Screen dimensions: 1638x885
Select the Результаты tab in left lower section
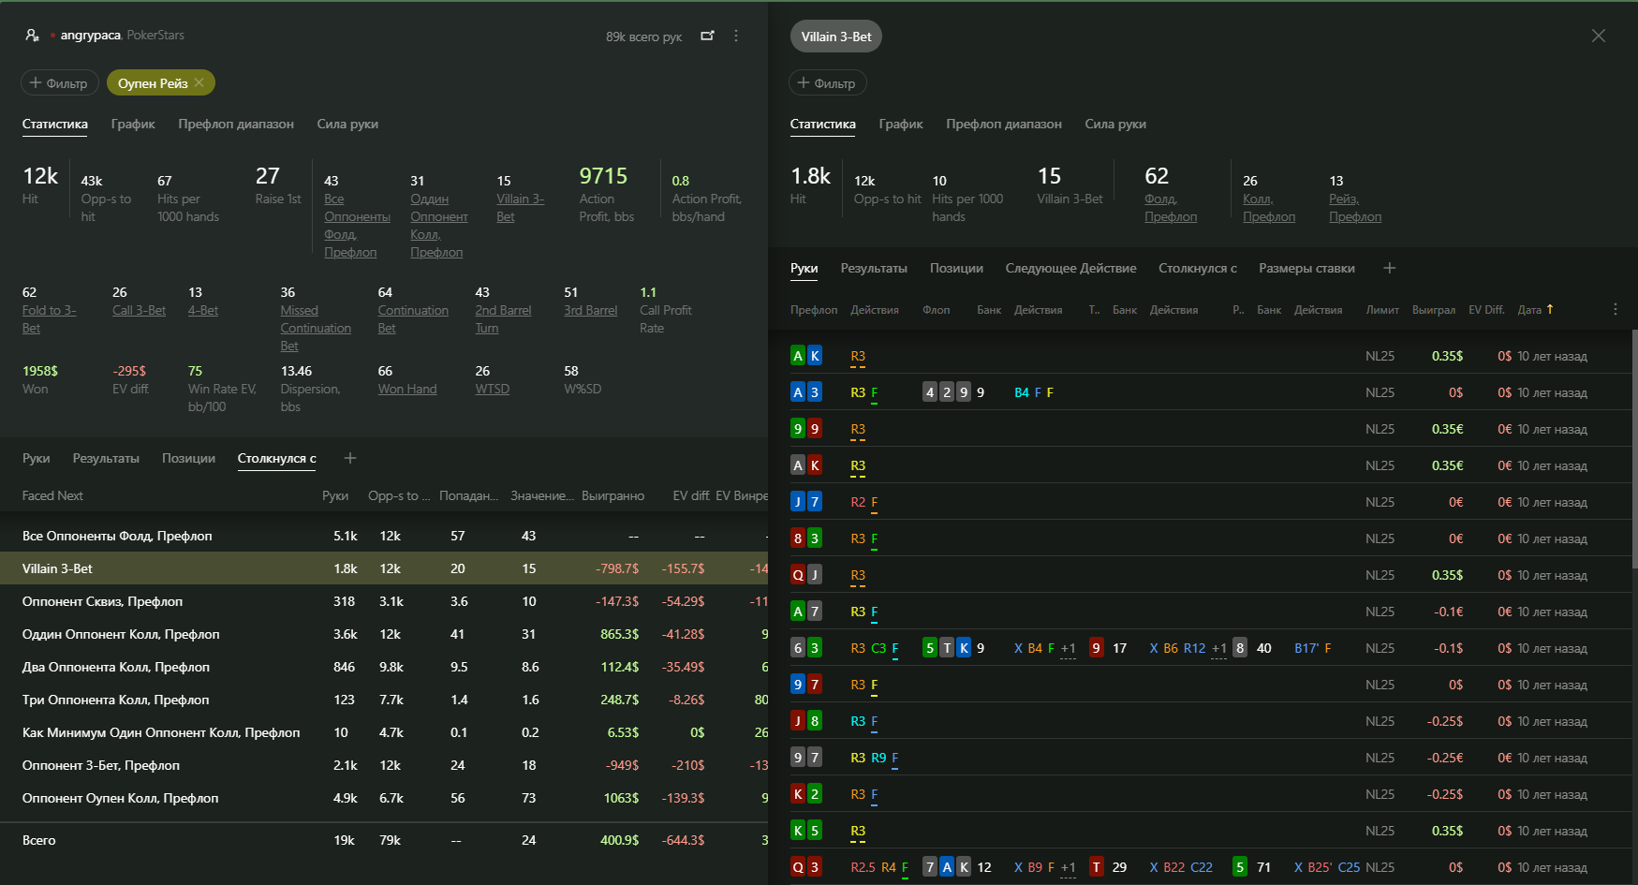(x=106, y=458)
